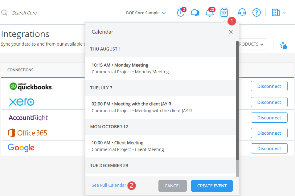Switch to the Connections tab
Screen dimensions: 295x196
click(x=20, y=70)
